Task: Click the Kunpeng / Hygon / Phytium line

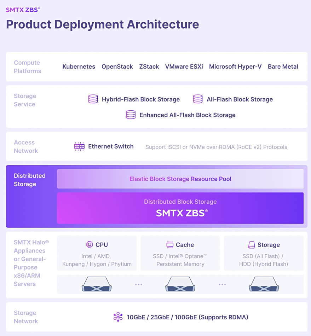Action: [97, 264]
